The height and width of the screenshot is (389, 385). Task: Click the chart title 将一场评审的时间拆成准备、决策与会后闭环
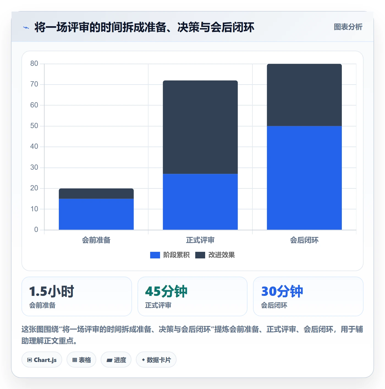[x=144, y=27]
